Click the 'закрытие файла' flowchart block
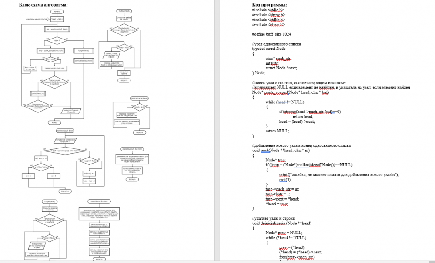This screenshot has height=263, width=435. pyautogui.click(x=124, y=73)
